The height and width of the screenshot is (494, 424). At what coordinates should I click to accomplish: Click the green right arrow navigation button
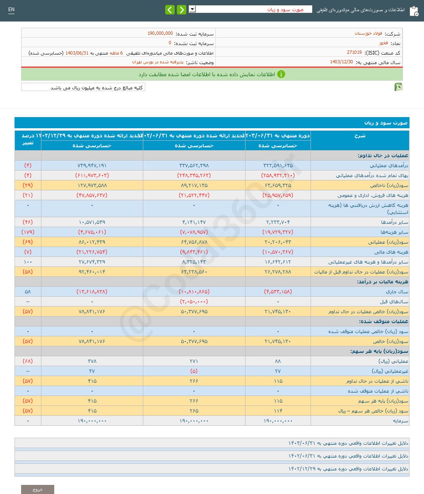pyautogui.click(x=181, y=9)
